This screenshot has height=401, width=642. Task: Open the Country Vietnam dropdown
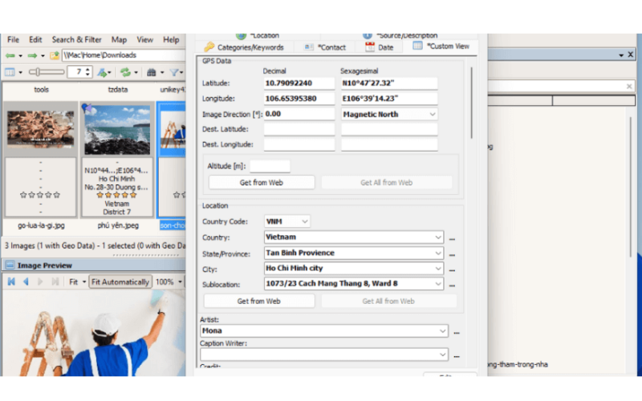[438, 237]
